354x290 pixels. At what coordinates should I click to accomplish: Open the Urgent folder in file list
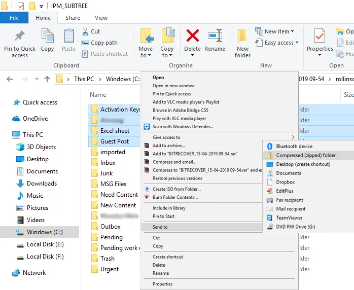pyautogui.click(x=109, y=269)
